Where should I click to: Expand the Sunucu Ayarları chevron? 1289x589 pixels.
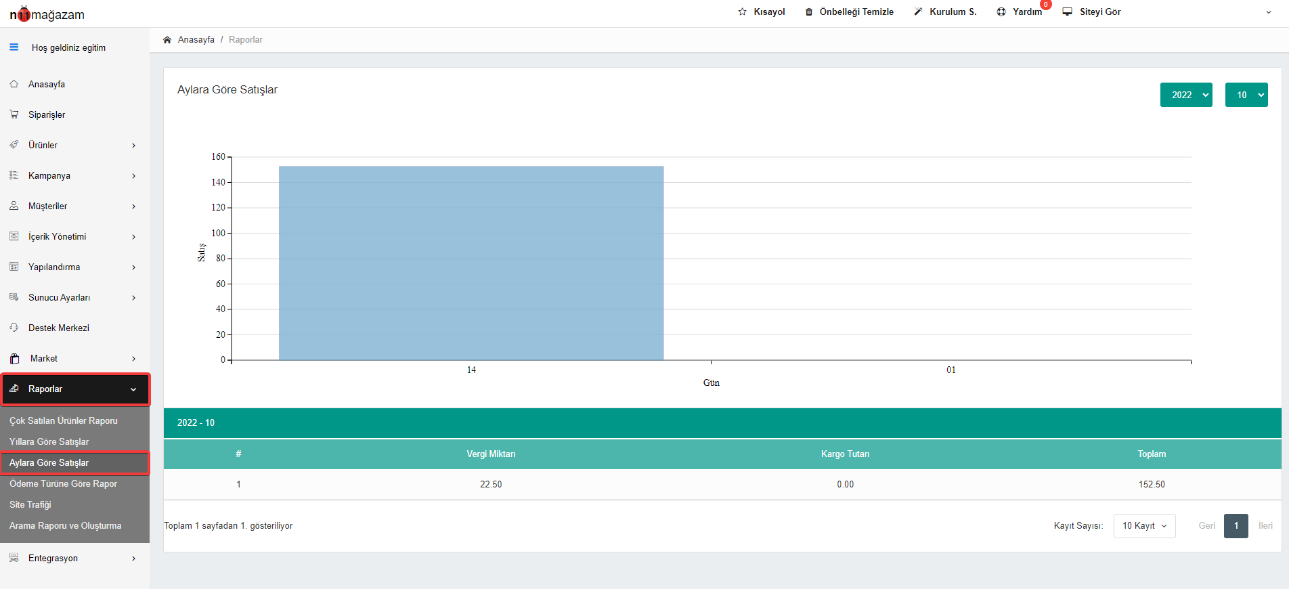pos(134,298)
